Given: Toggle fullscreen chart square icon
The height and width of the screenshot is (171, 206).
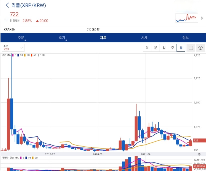Looking at the screenshot, I should pyautogui.click(x=191, y=48).
